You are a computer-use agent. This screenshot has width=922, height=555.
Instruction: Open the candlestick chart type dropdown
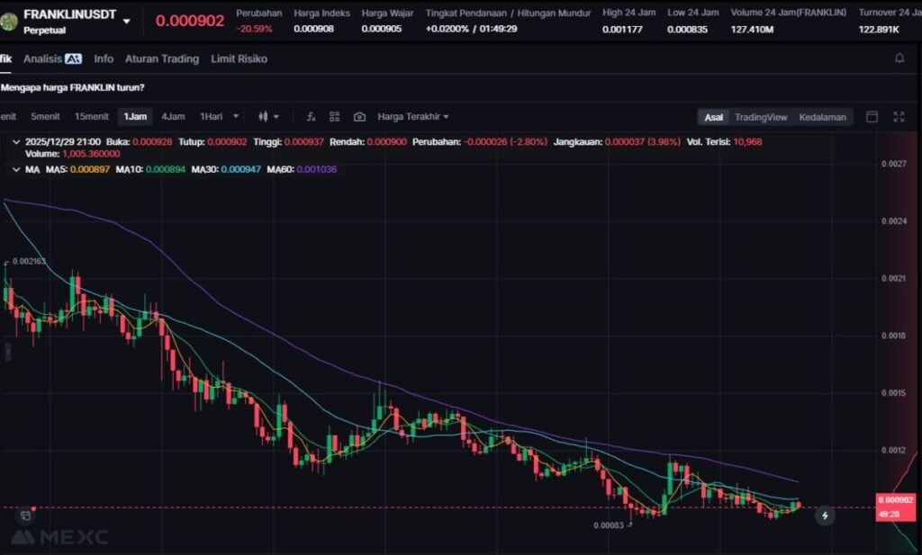click(268, 117)
